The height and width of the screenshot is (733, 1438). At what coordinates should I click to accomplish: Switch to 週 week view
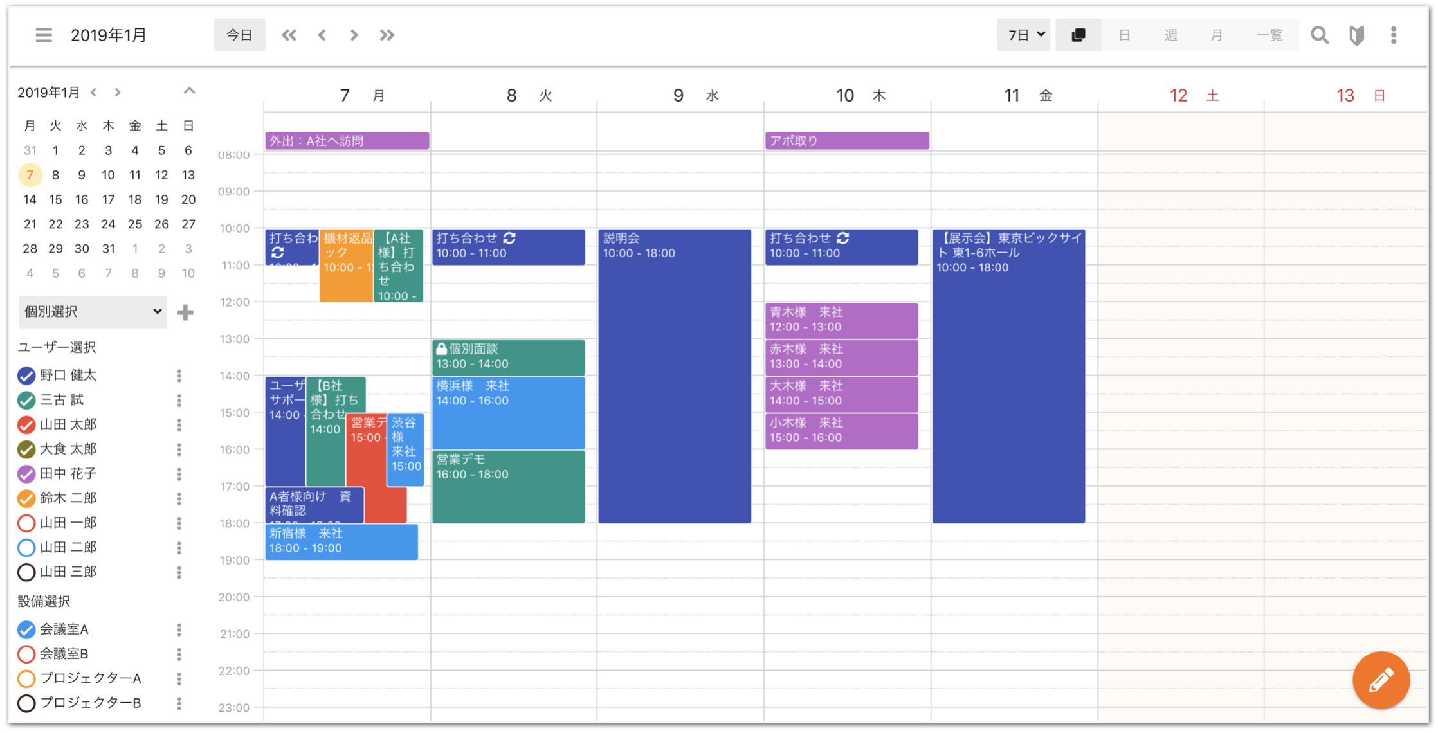point(1170,35)
